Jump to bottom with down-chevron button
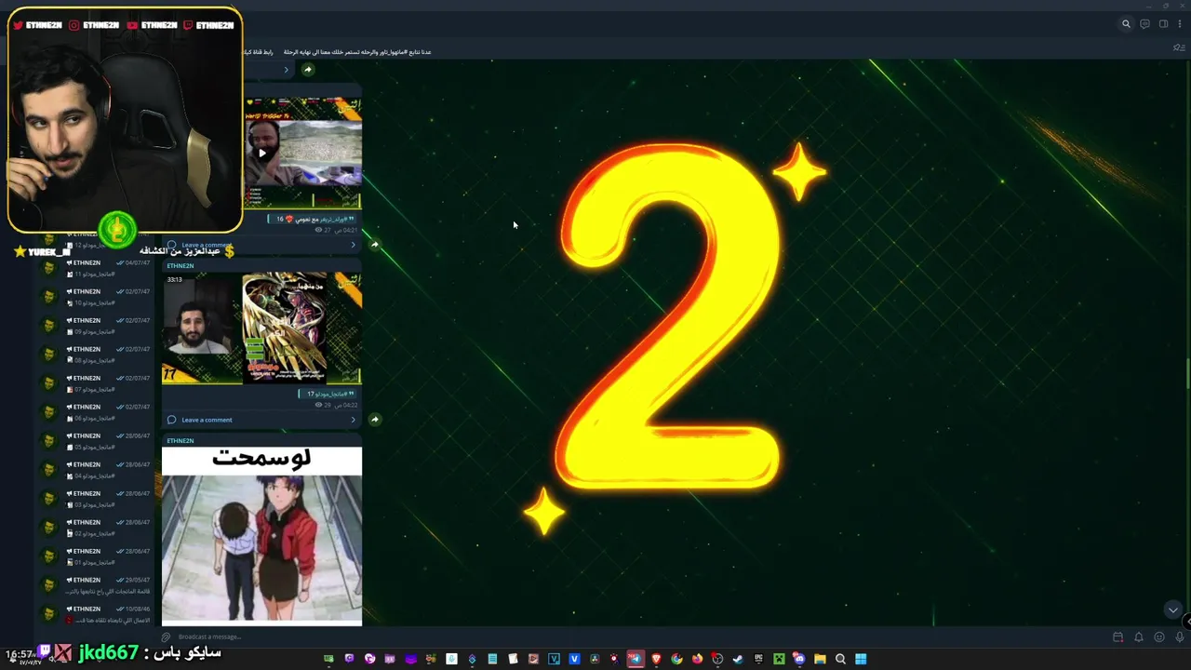This screenshot has width=1191, height=670. pos(1172,610)
